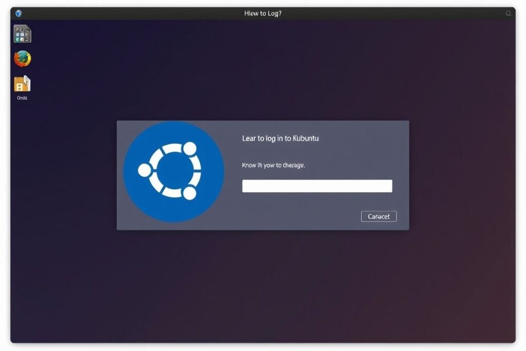Screen dimensions: 526x351
Task: Open search with the magnifier icon
Action: click(x=509, y=14)
